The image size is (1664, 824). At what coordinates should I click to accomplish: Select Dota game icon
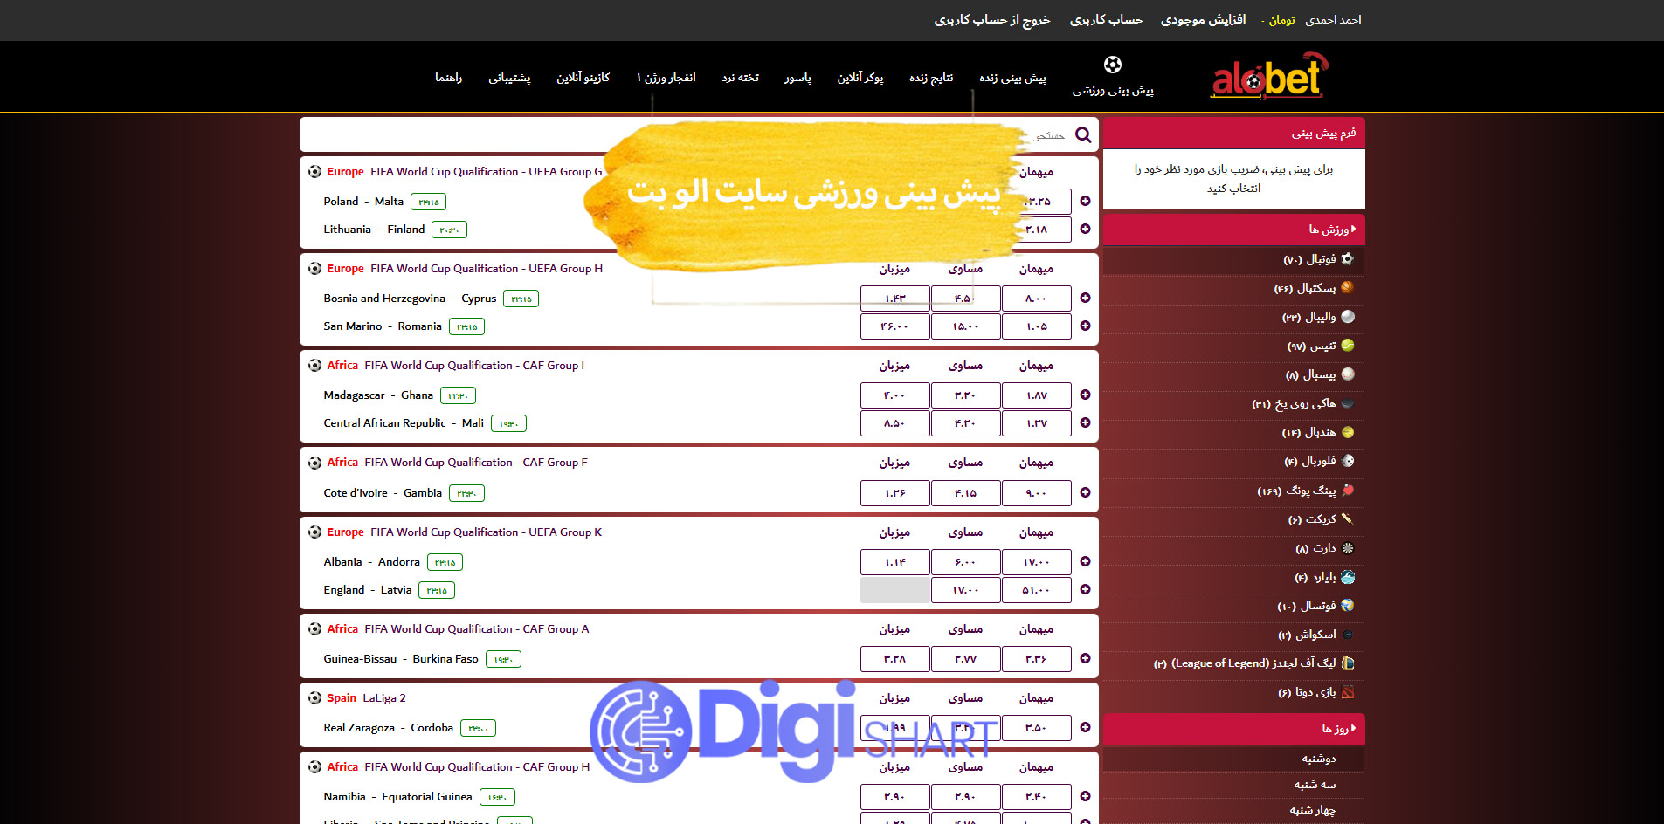tap(1348, 692)
